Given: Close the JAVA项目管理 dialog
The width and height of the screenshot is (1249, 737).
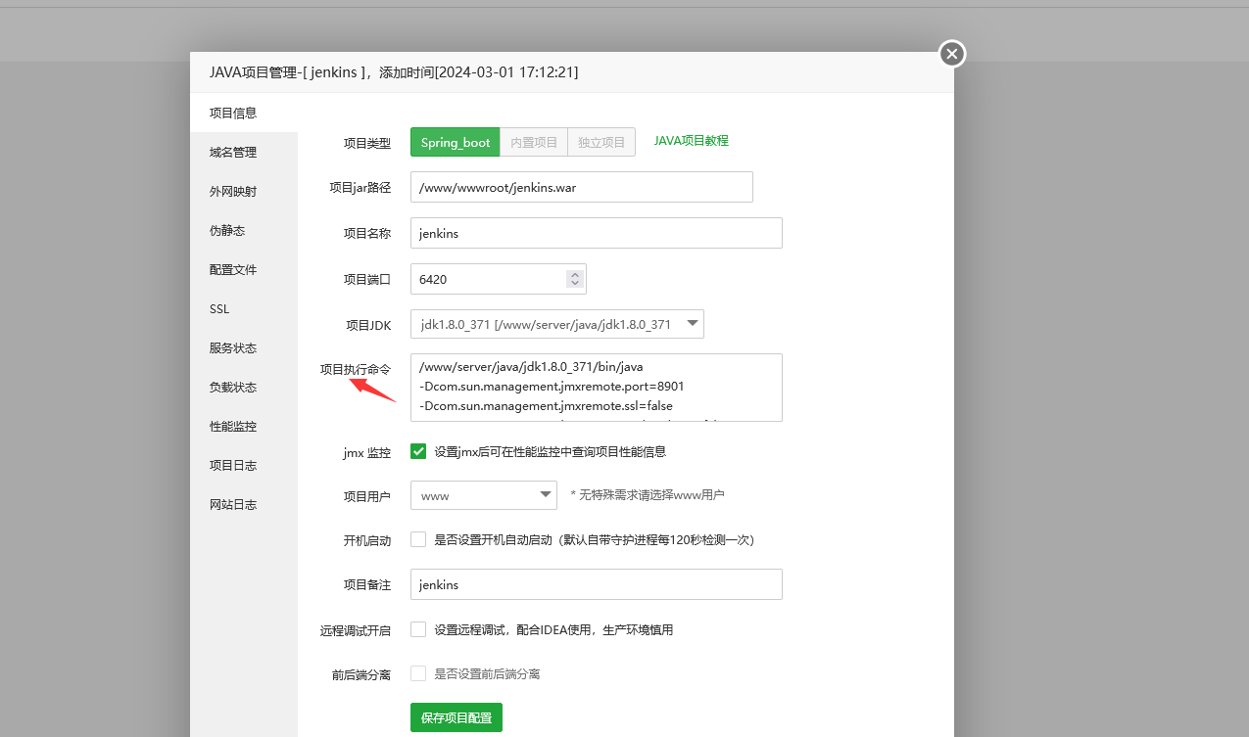Looking at the screenshot, I should tap(952, 54).
